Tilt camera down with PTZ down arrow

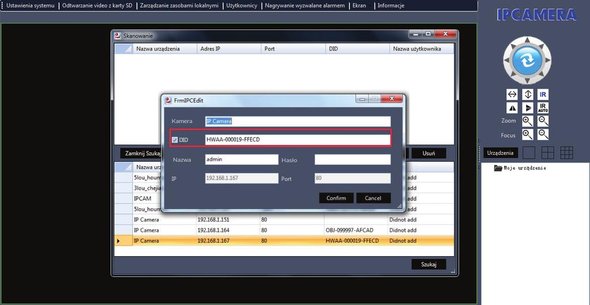coord(527,81)
